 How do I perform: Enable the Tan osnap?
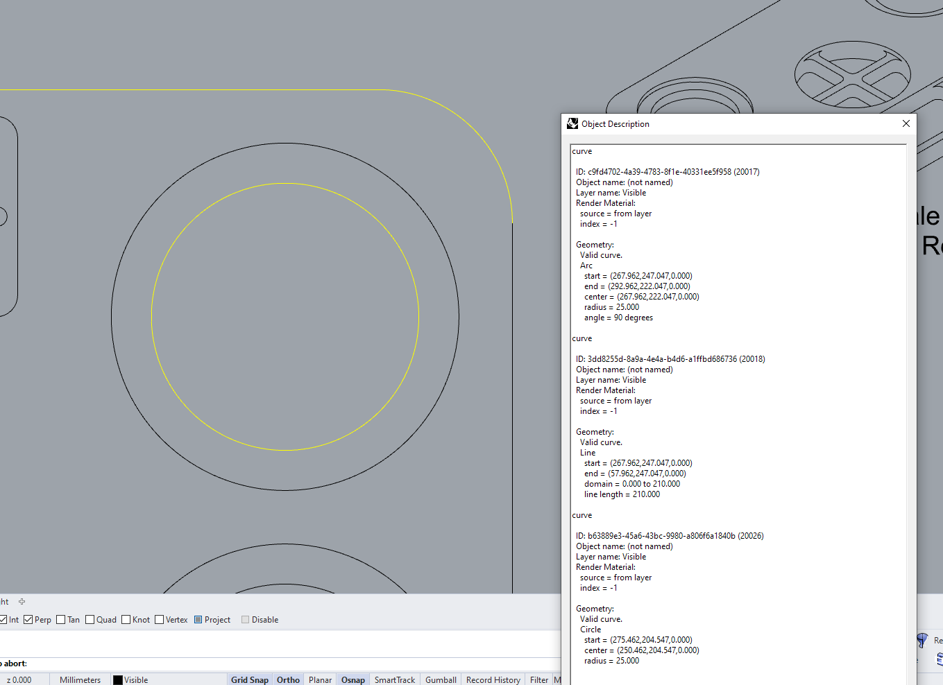(59, 619)
